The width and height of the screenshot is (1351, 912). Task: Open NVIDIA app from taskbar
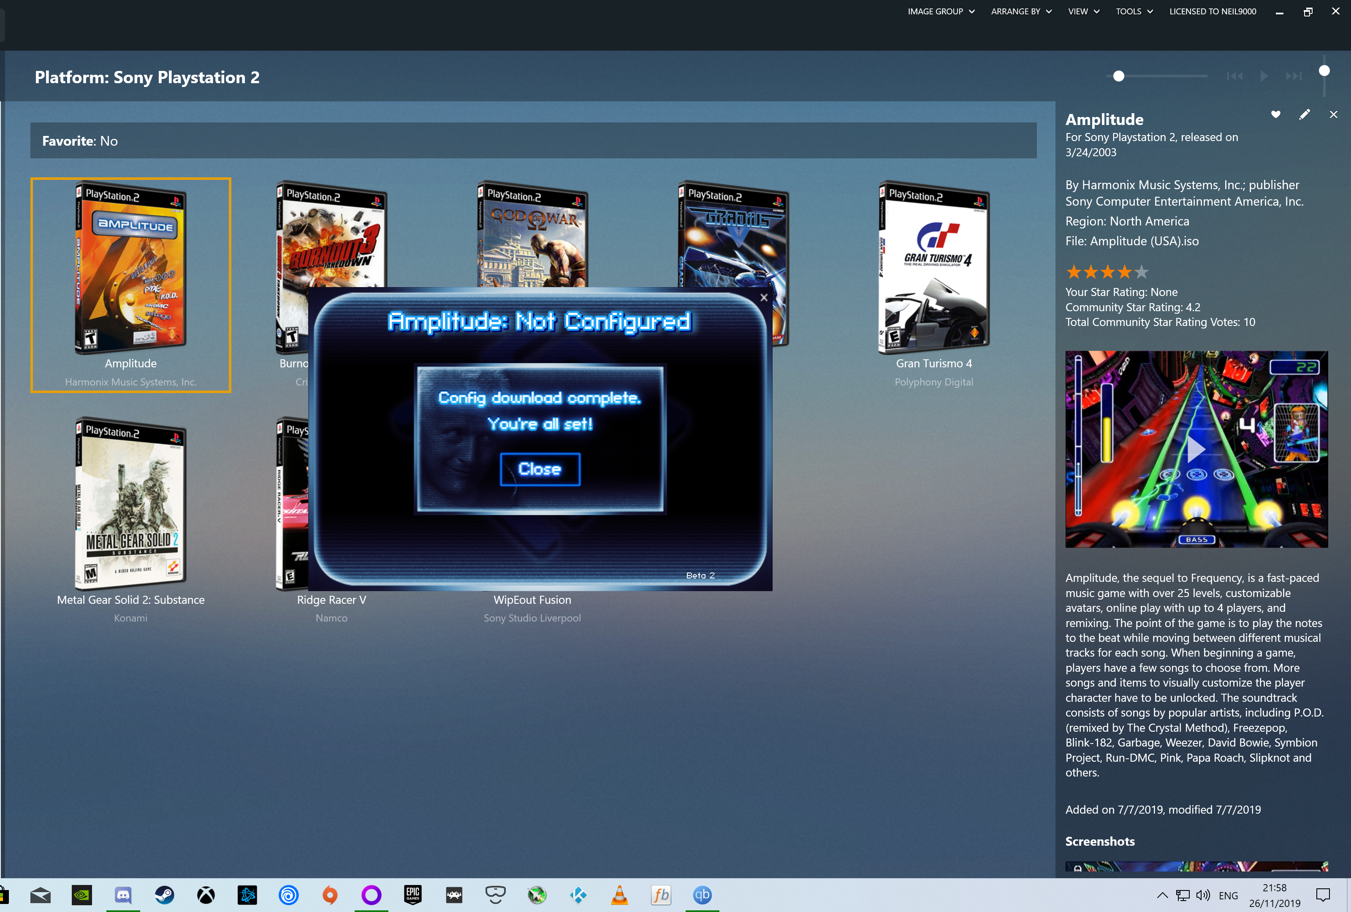(x=81, y=895)
